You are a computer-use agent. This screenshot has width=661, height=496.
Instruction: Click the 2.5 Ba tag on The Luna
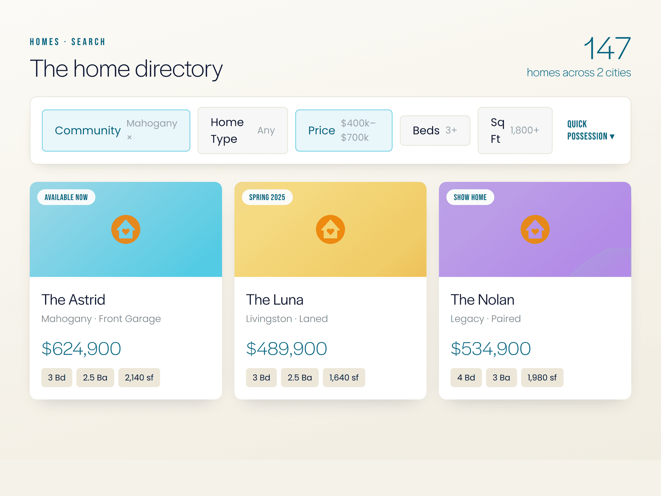[x=300, y=378]
